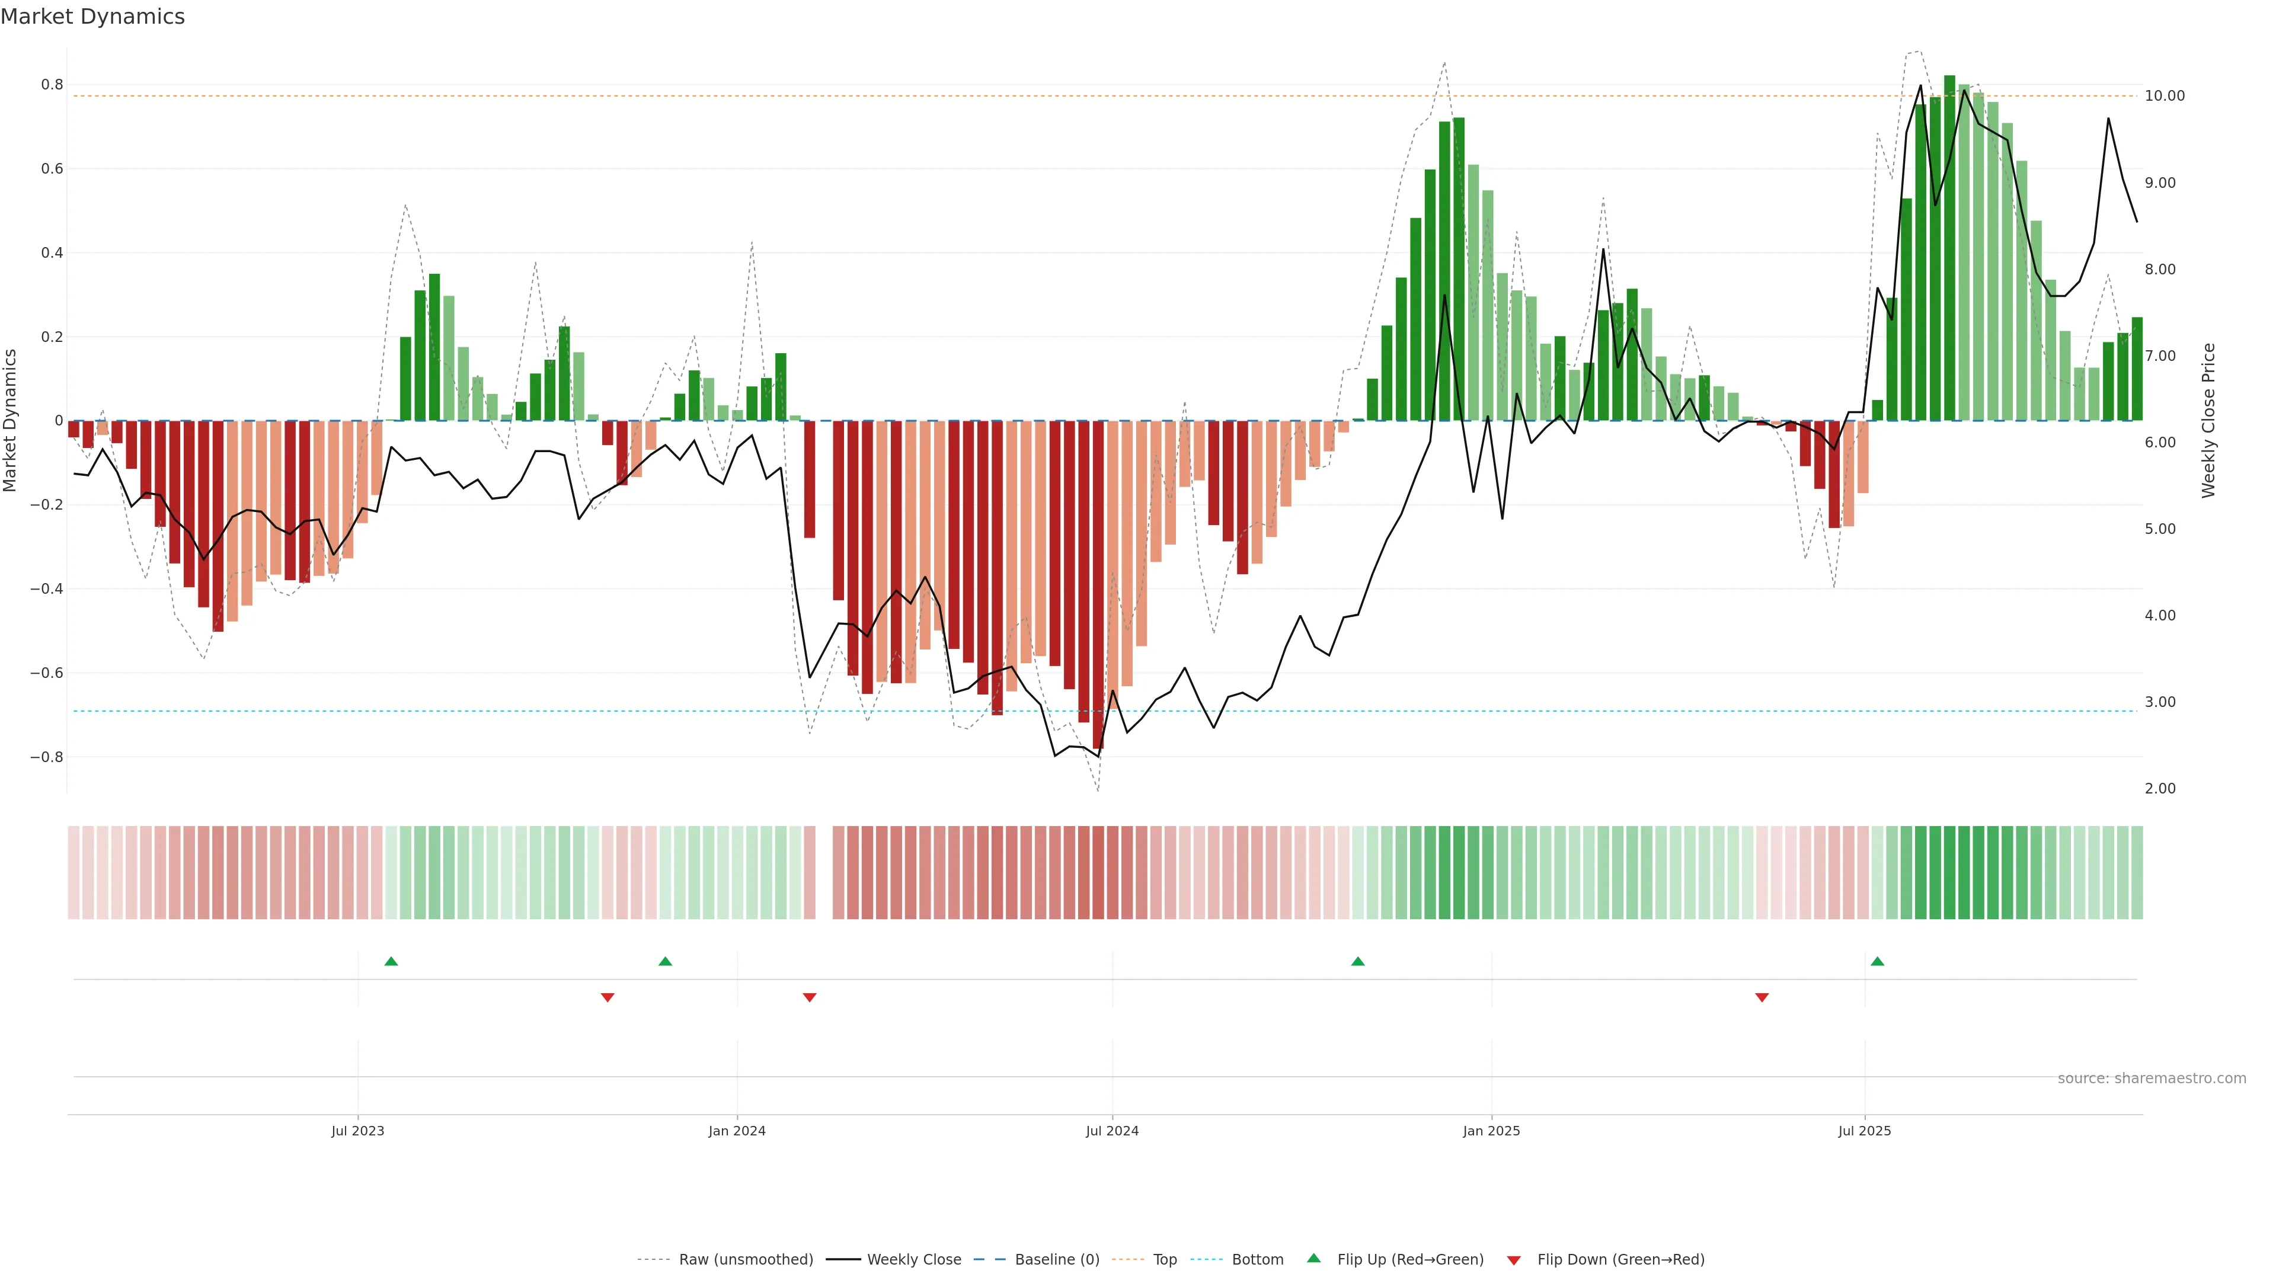Screen dimensions: 2276x1280
Task: Click the green flip-up triangle just after Jul 2023
Action: click(391, 961)
